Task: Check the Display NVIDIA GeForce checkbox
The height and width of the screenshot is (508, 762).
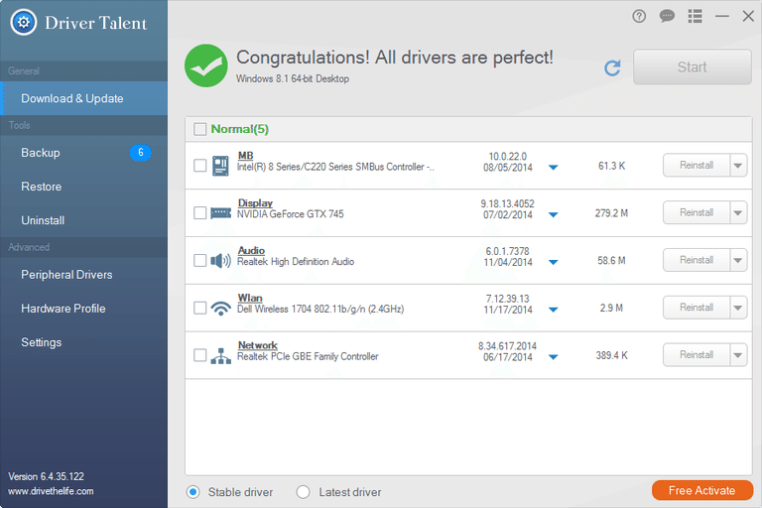Action: click(x=199, y=213)
